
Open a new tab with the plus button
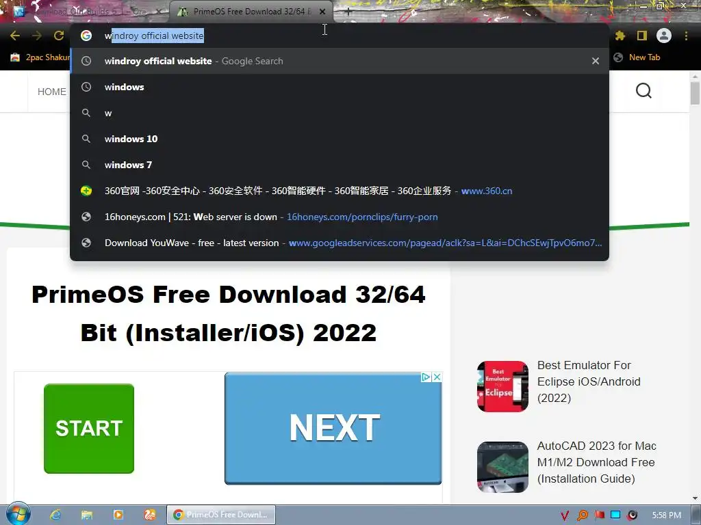point(348,12)
